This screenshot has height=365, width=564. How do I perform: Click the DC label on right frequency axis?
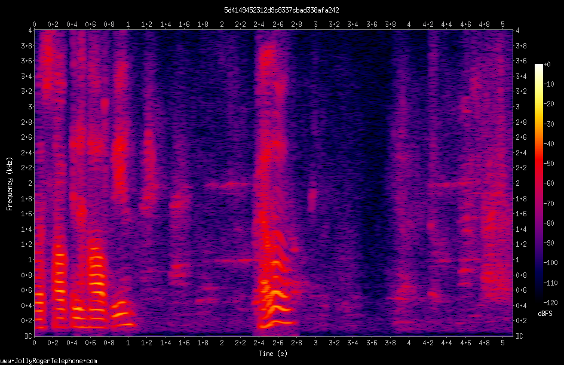pyautogui.click(x=519, y=336)
